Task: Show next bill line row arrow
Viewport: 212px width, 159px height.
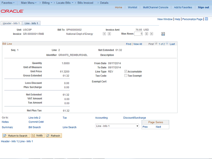Action: [x=167, y=44]
